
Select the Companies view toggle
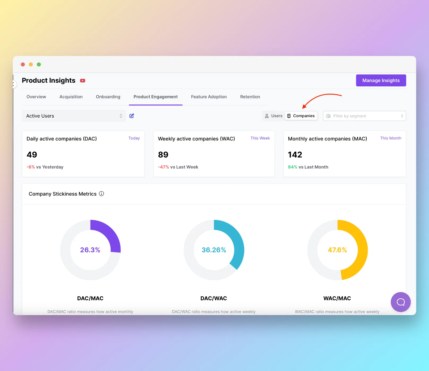pos(301,116)
